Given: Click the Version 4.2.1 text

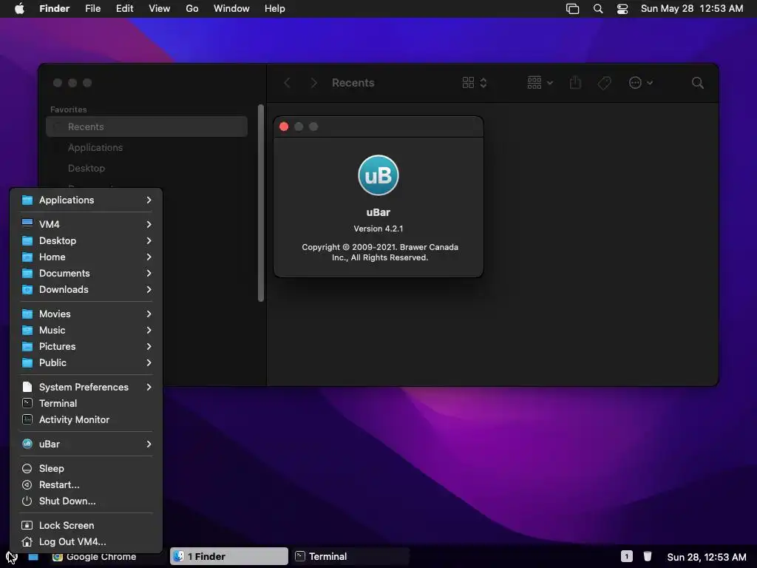Looking at the screenshot, I should click(x=378, y=229).
